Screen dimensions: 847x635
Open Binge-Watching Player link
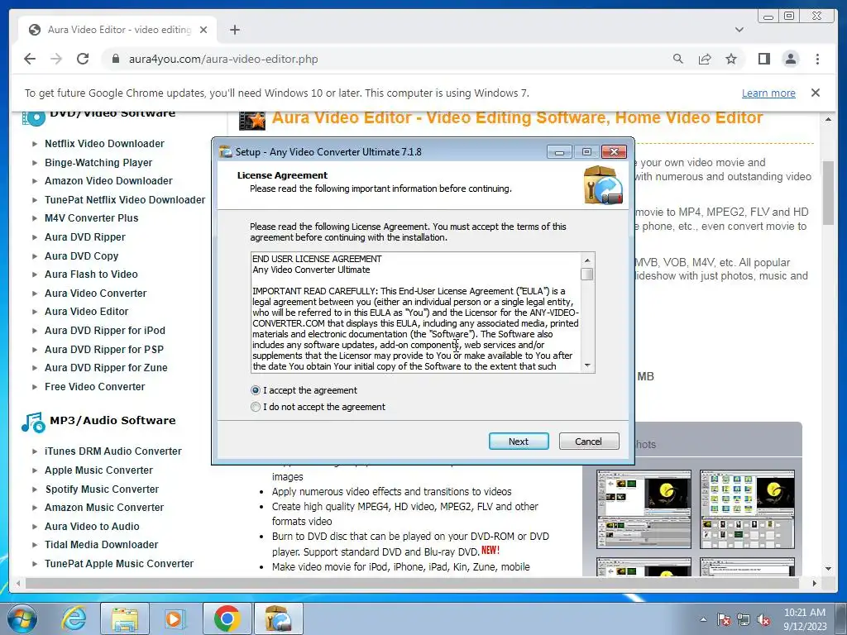98,163
